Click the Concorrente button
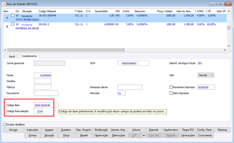 coord(205,135)
